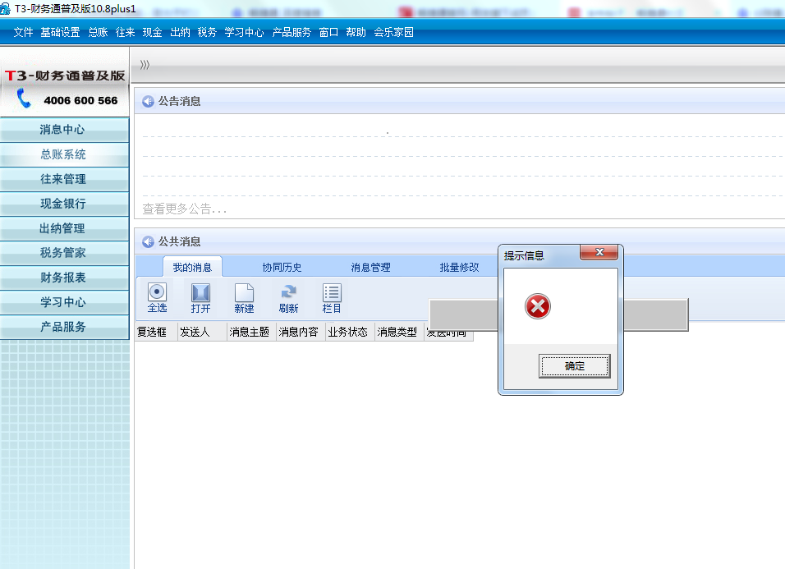Open the 帮助 menu
Viewport: 785px width, 569px height.
point(356,33)
